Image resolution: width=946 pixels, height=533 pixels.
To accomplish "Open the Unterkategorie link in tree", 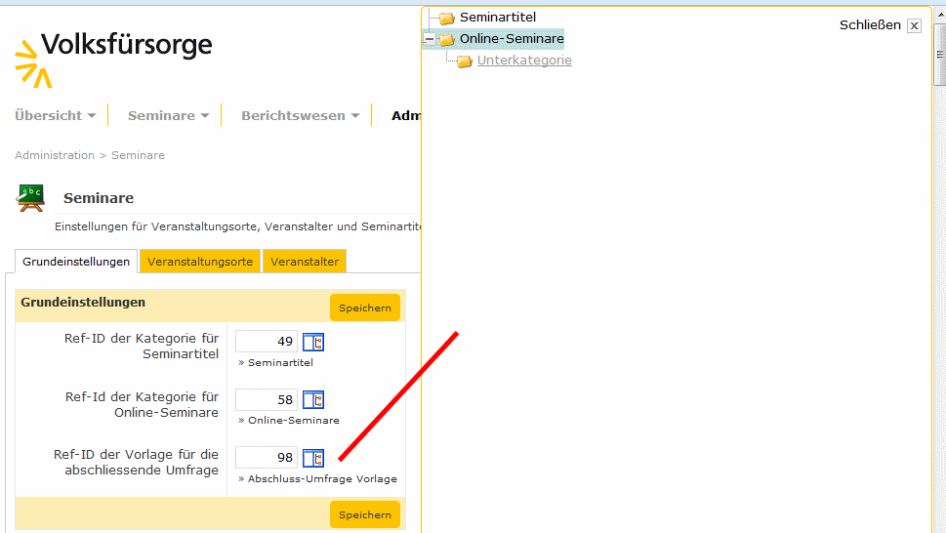I will pyautogui.click(x=524, y=61).
